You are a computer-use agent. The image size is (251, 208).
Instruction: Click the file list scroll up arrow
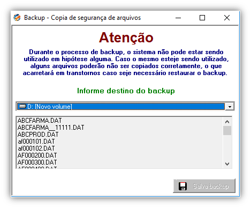tap(227, 122)
